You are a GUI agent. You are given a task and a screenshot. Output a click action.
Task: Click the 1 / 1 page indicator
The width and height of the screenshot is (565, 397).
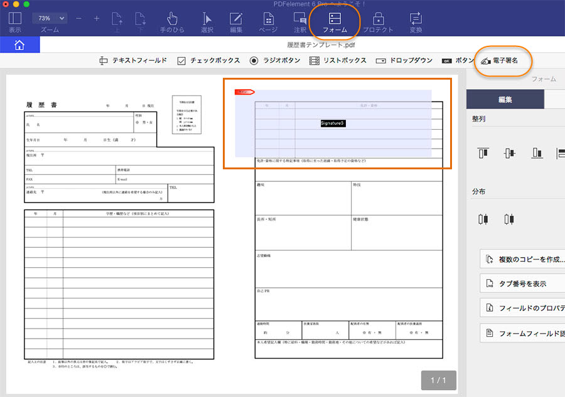[x=439, y=380]
